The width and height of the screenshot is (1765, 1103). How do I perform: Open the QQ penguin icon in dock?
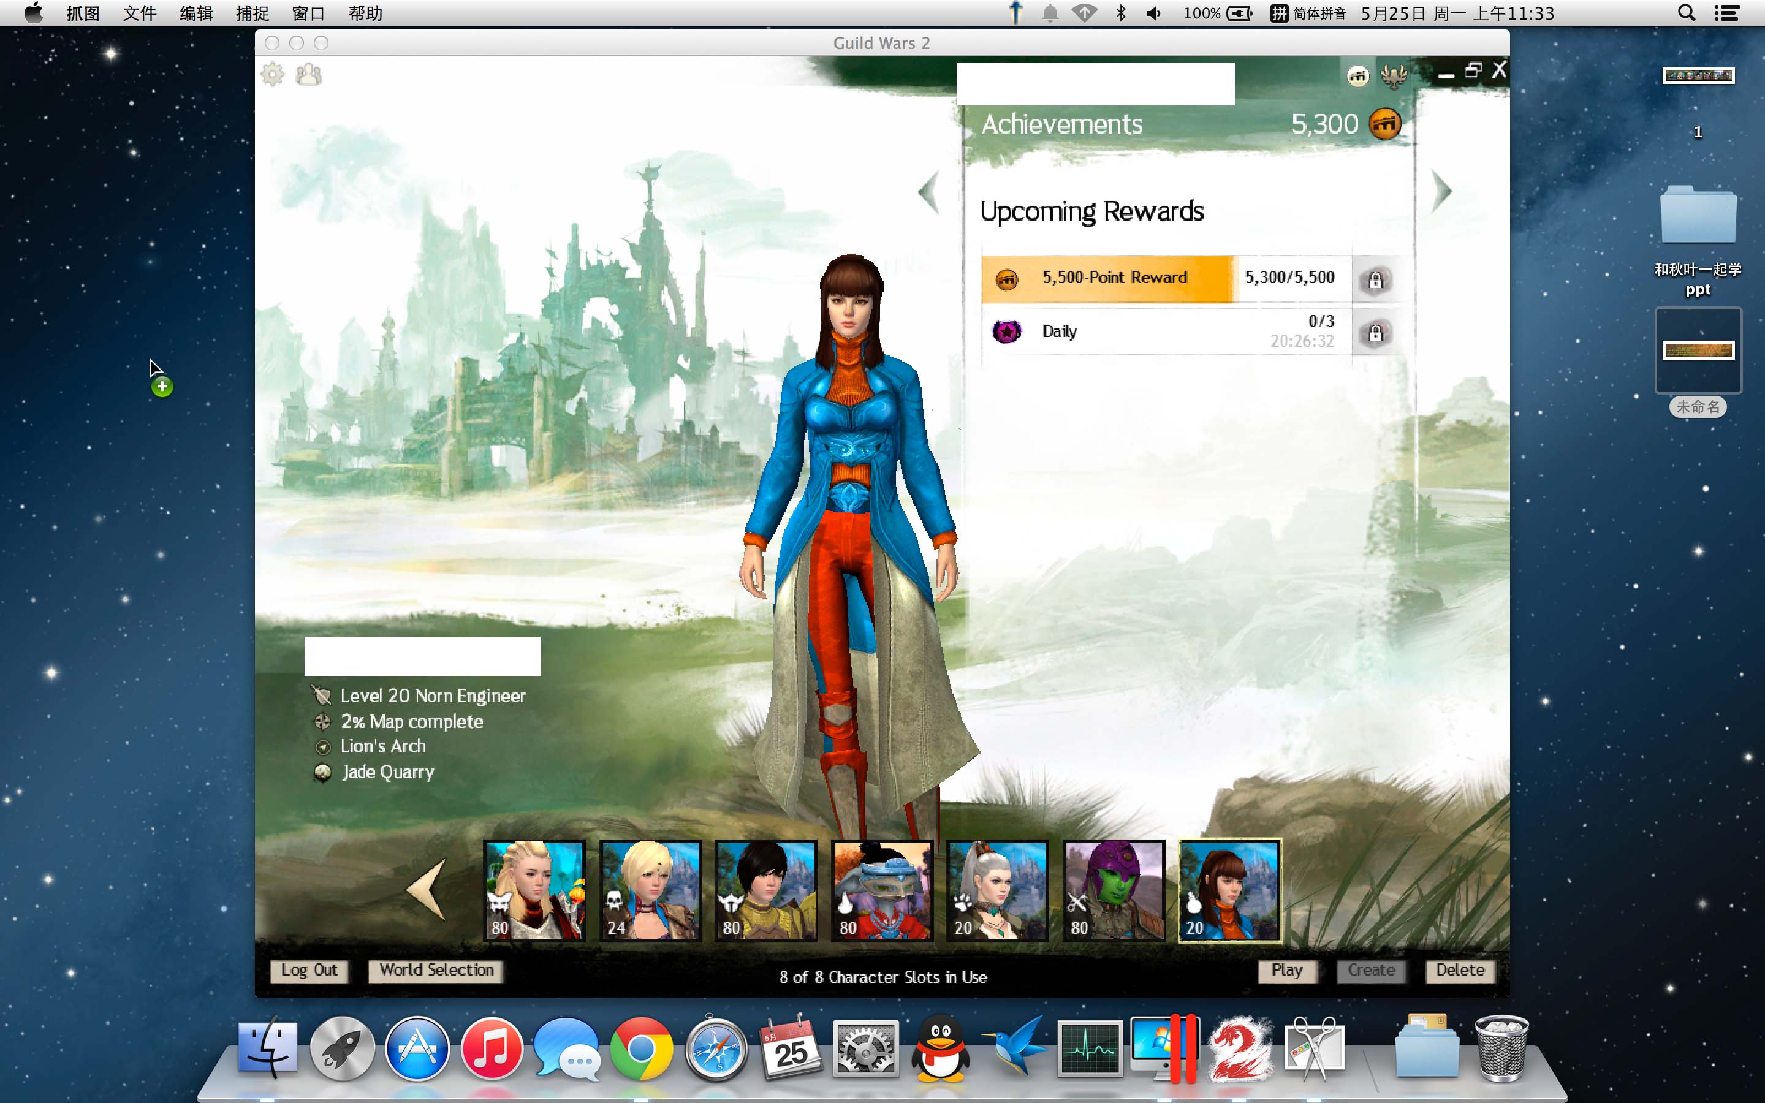click(940, 1049)
